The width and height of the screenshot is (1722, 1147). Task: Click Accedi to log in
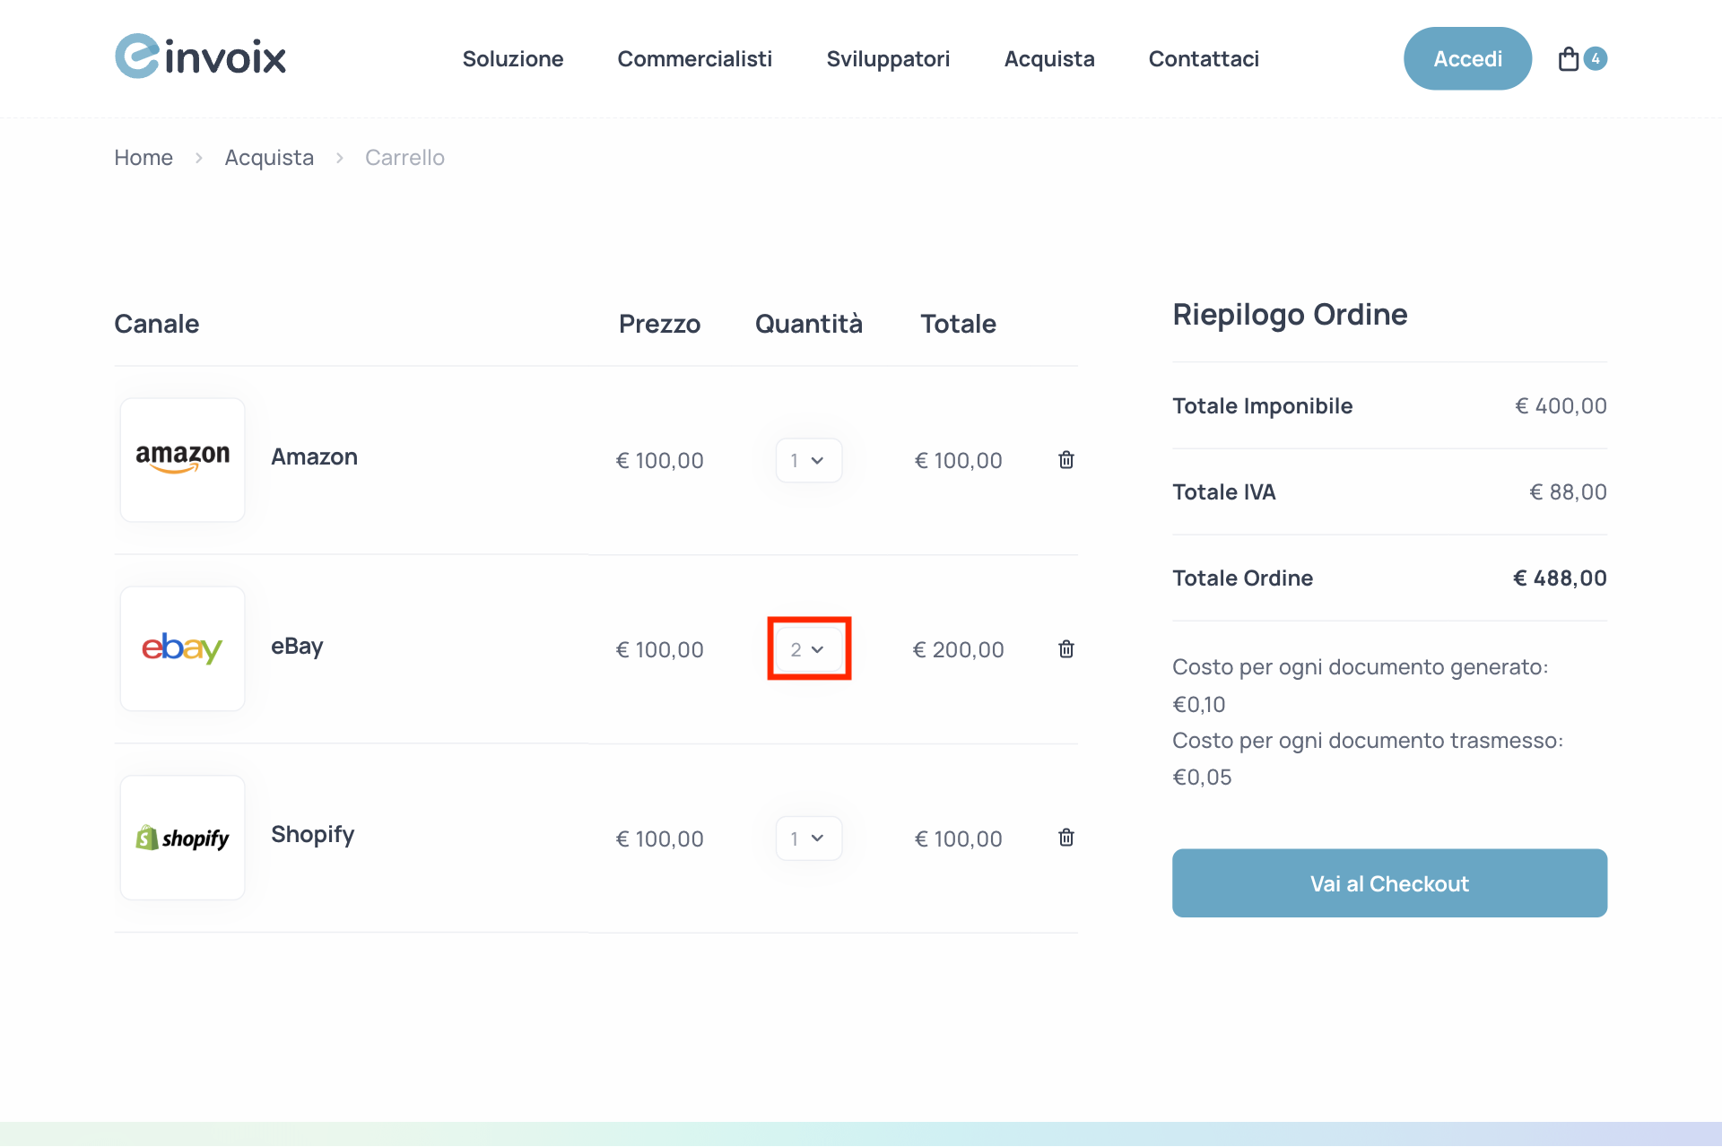tap(1467, 57)
